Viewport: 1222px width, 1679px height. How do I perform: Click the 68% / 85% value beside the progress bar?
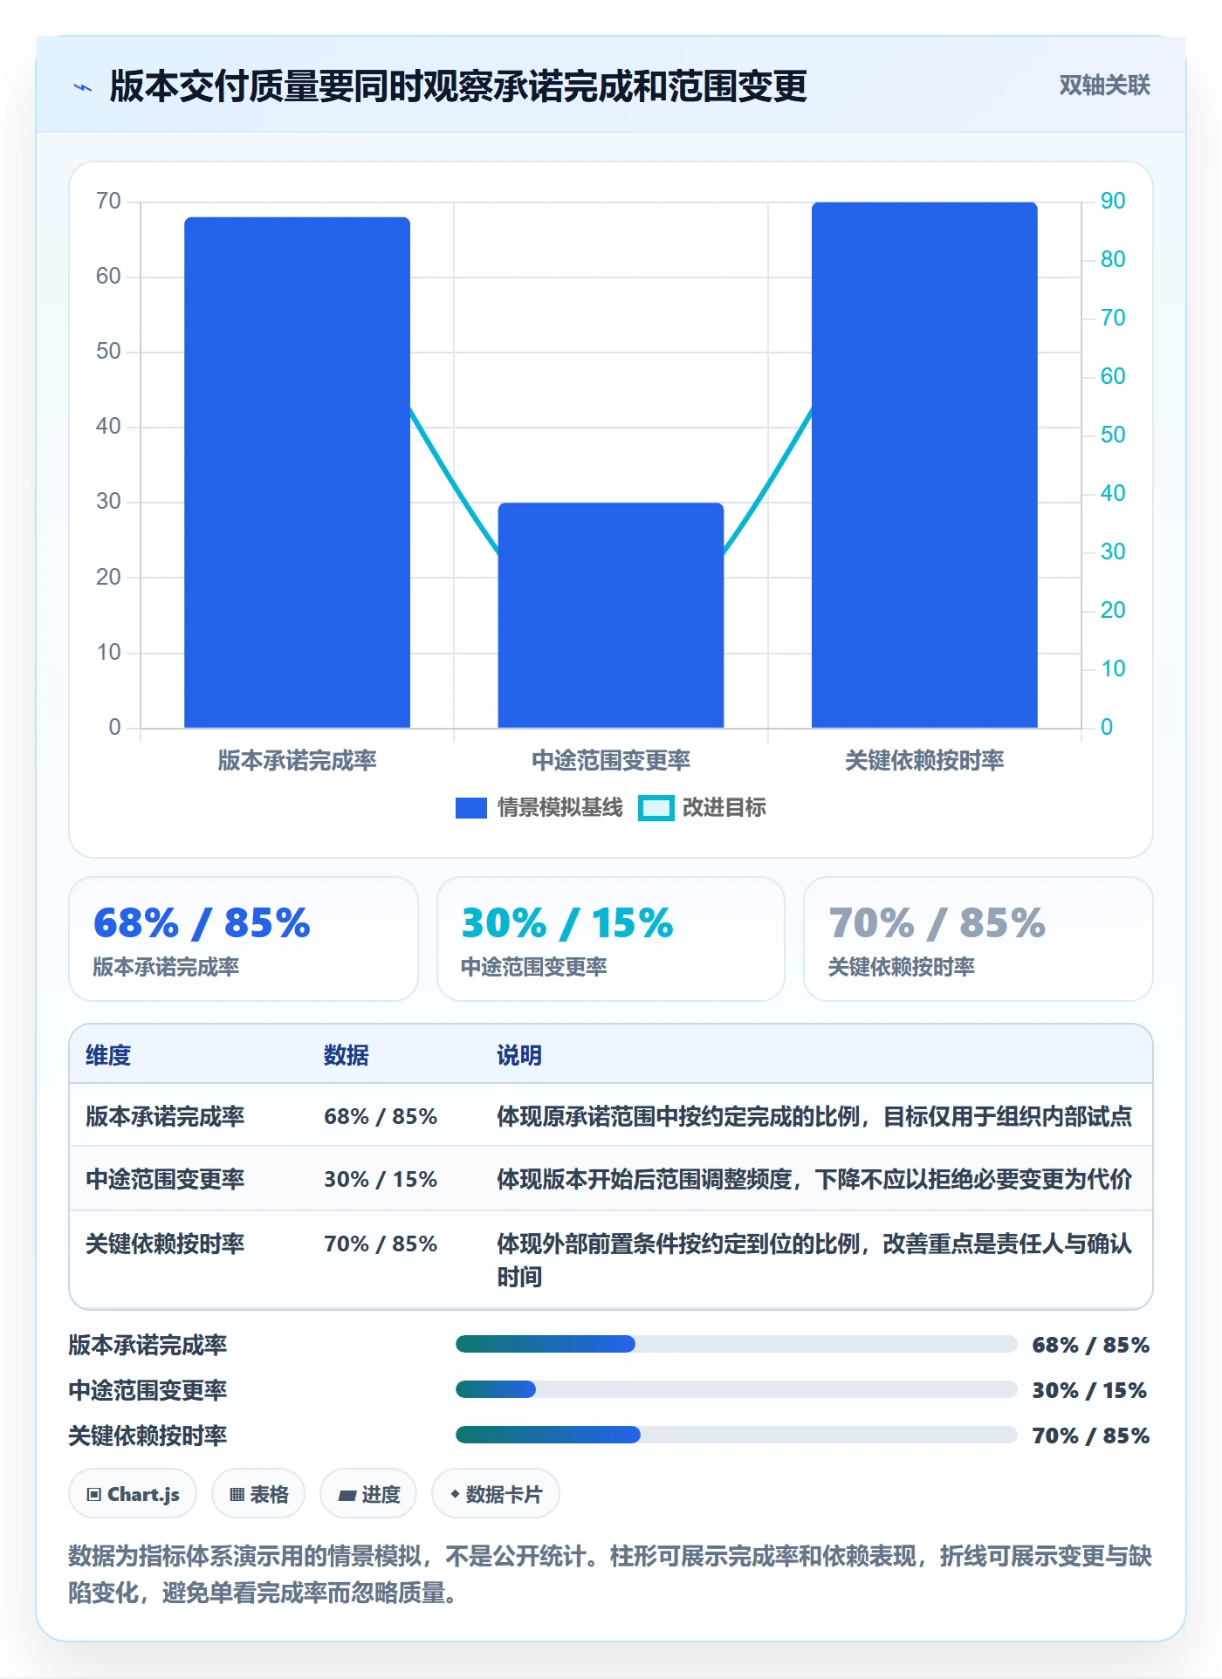point(1090,1345)
